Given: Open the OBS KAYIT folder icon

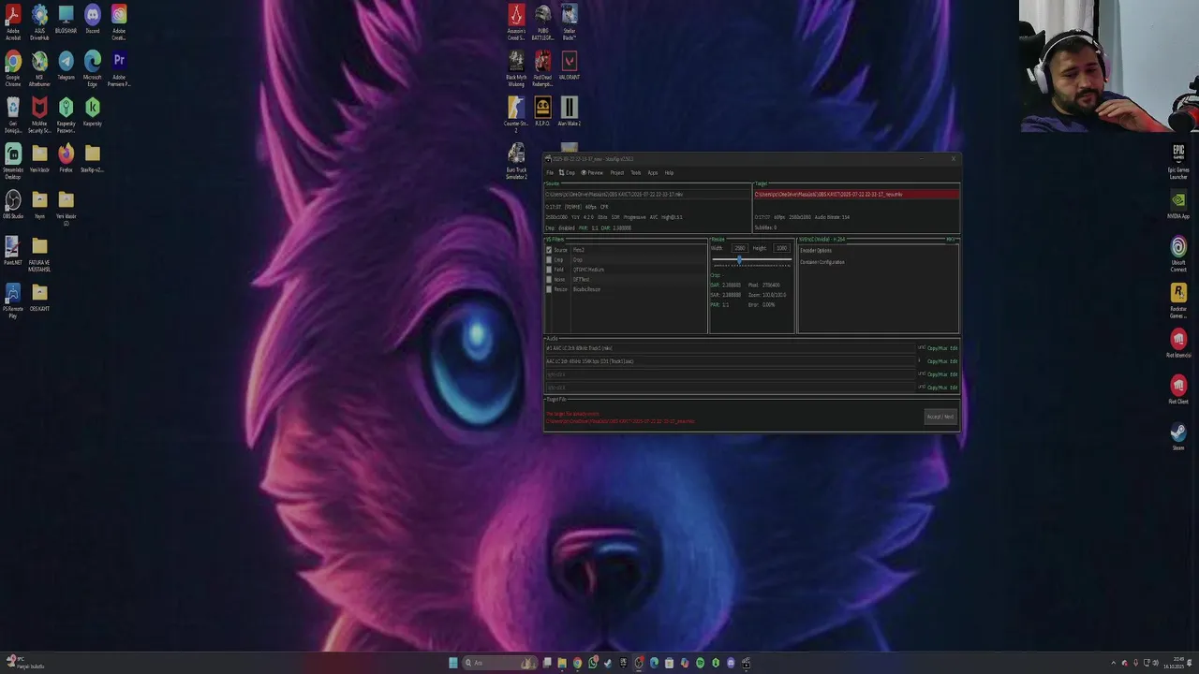Looking at the screenshot, I should 39,297.
